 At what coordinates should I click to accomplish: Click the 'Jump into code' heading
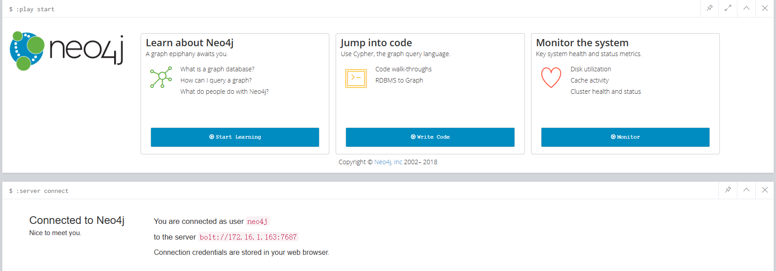[376, 43]
